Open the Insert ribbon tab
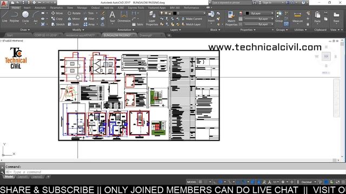Viewport: 346px width, 194px height. coord(27,8)
